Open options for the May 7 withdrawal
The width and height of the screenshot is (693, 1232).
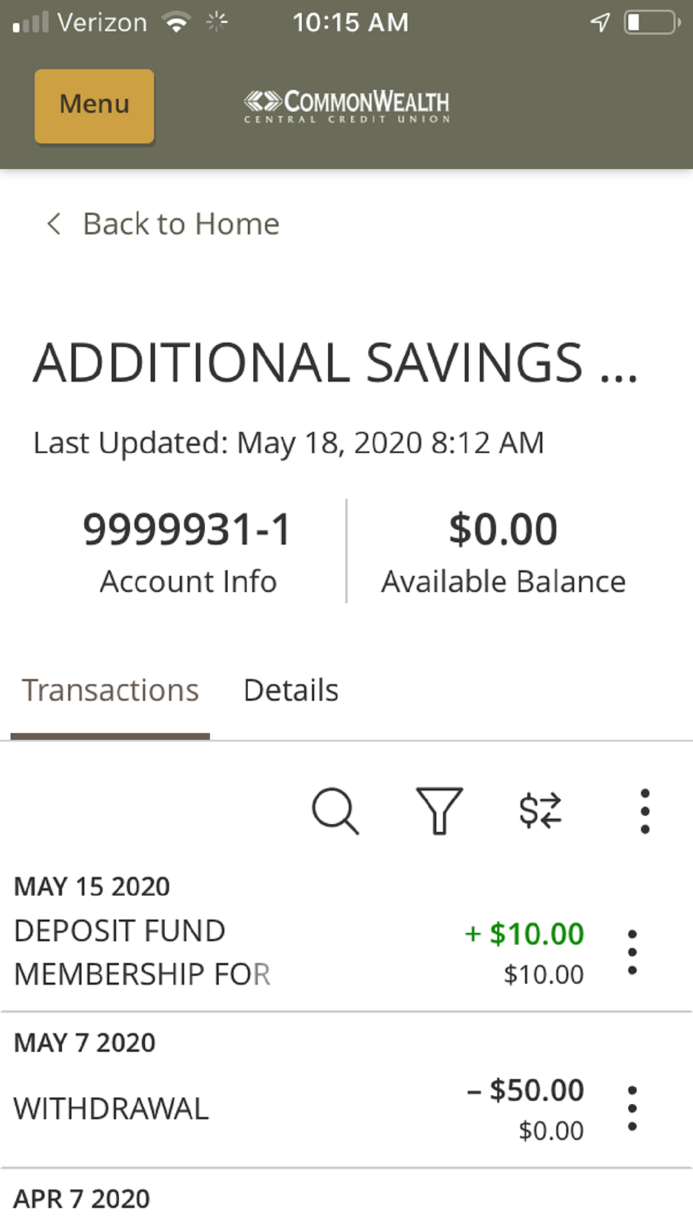[x=631, y=1109]
